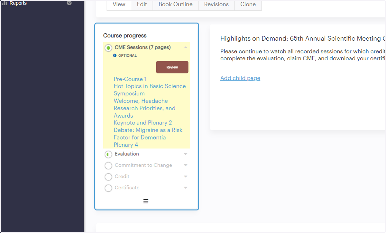The height and width of the screenshot is (233, 386).
Task: Open the Edit tab
Action: point(142,5)
